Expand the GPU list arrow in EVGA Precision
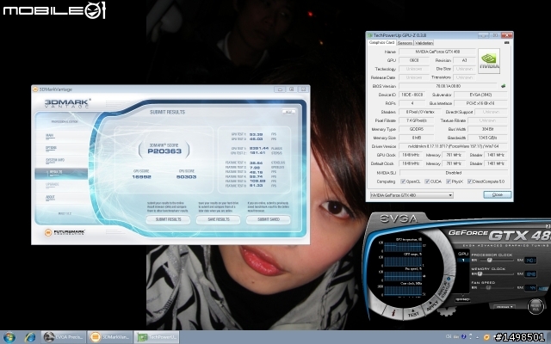Screen dimensions: 551x344 tap(463, 295)
